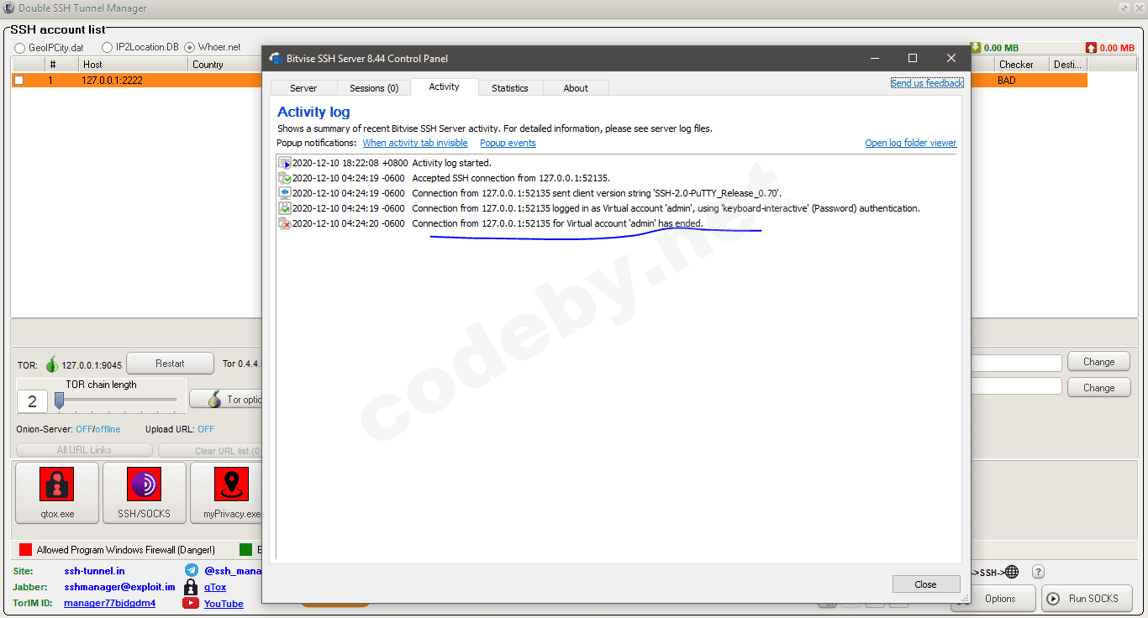Screen dimensions: 1148x618
Task: Click the red YouTube play icon
Action: click(191, 603)
